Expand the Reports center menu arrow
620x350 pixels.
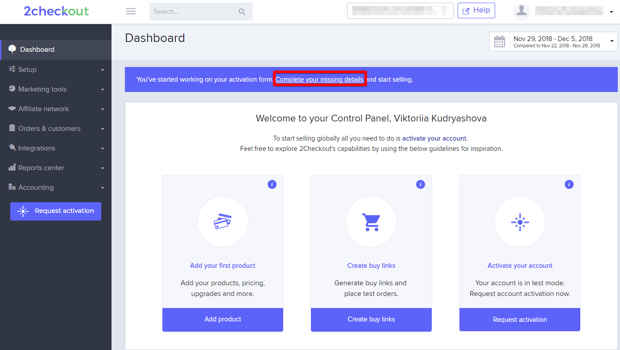pos(103,168)
